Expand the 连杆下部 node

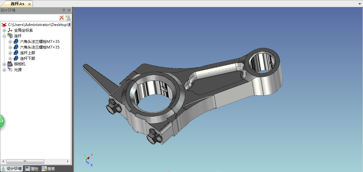click(x=10, y=59)
